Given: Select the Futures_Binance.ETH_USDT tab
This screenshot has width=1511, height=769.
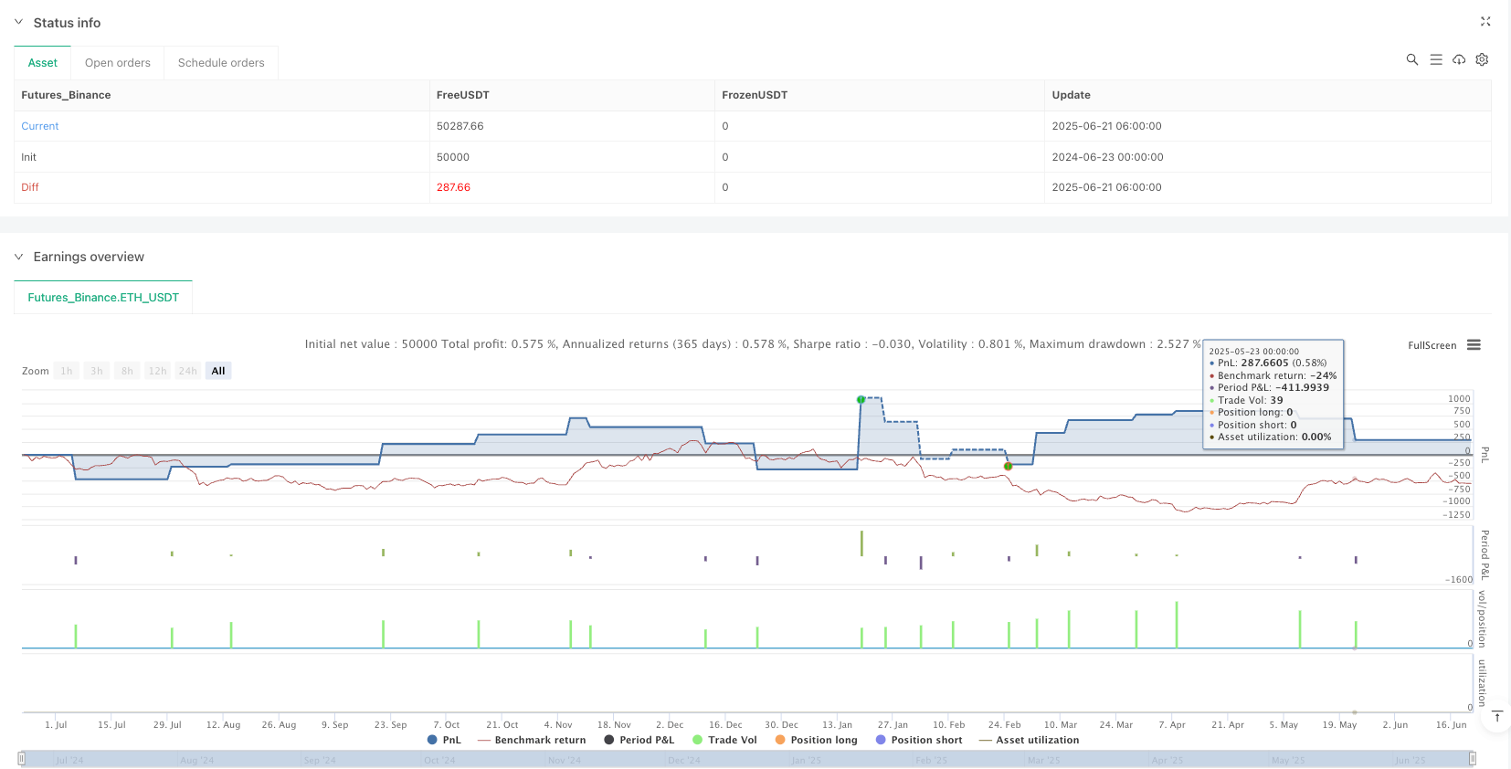Looking at the screenshot, I should click(103, 298).
